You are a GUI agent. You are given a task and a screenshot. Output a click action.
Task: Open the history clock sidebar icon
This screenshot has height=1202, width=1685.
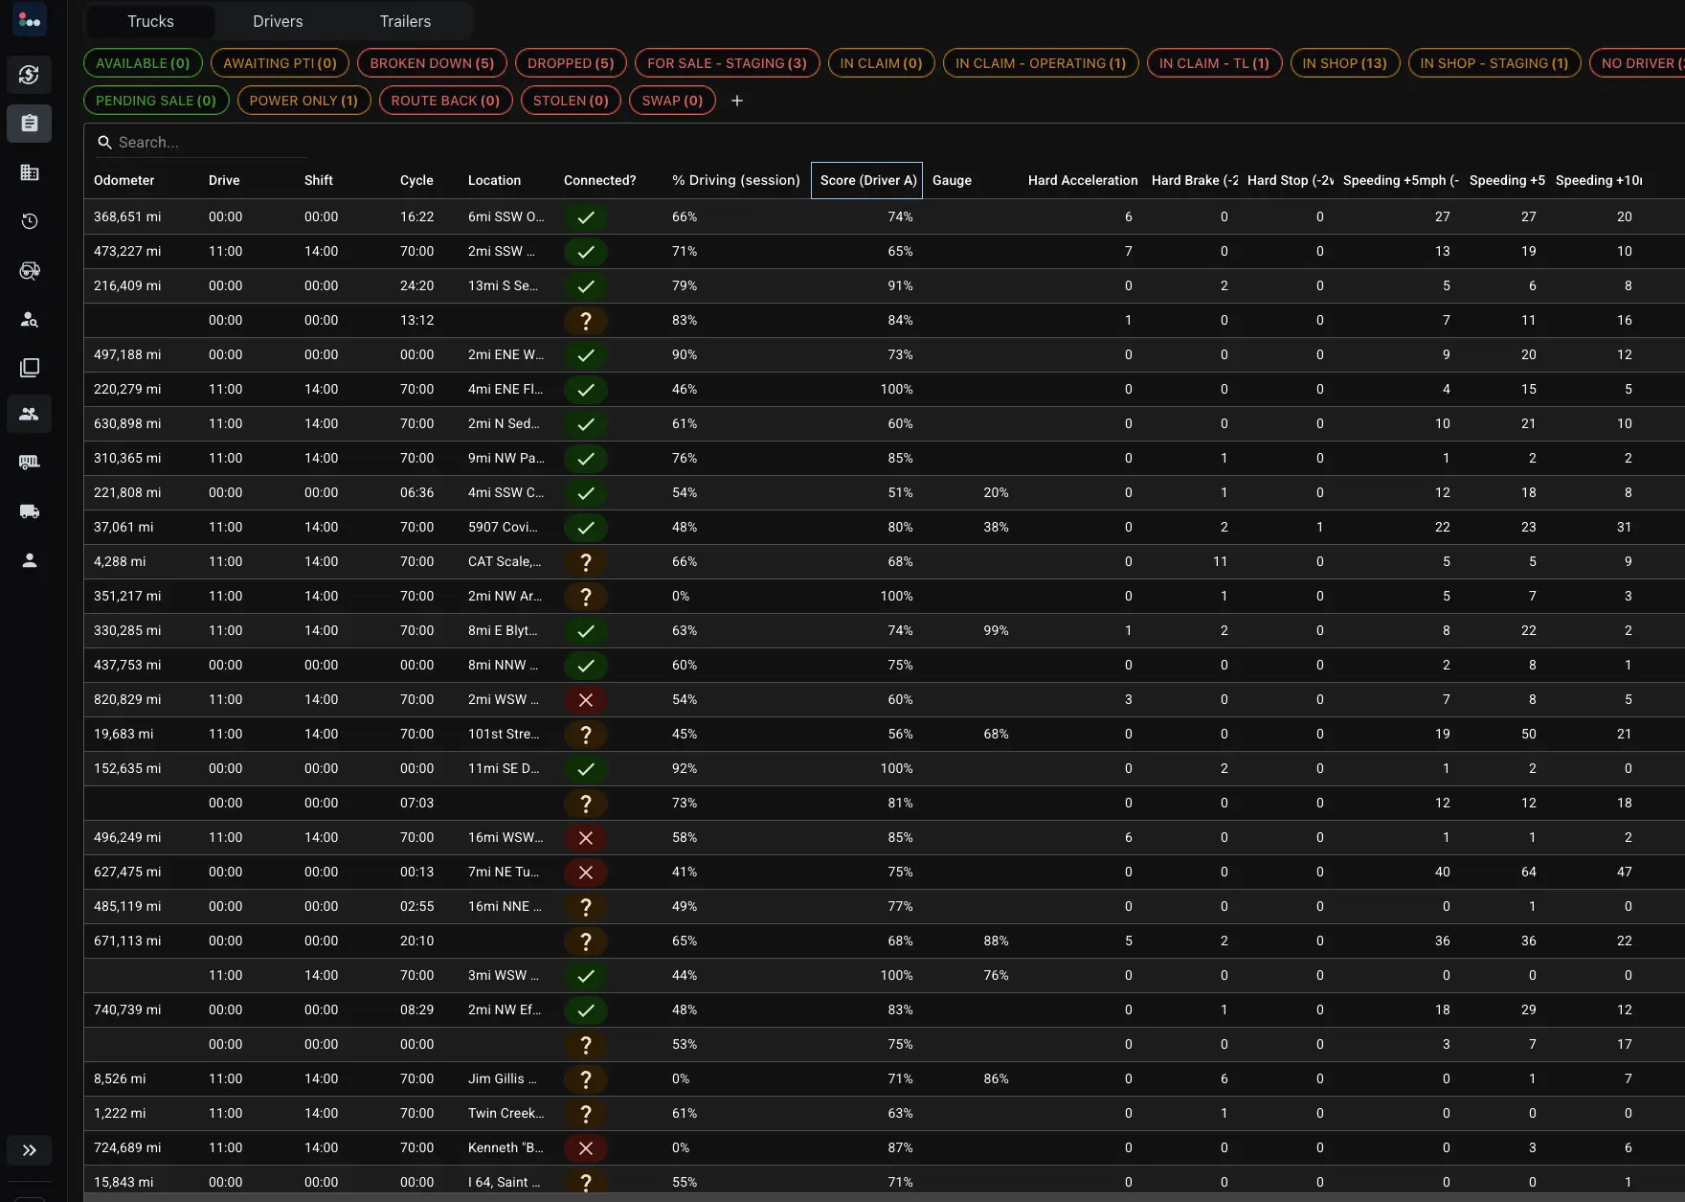(30, 221)
